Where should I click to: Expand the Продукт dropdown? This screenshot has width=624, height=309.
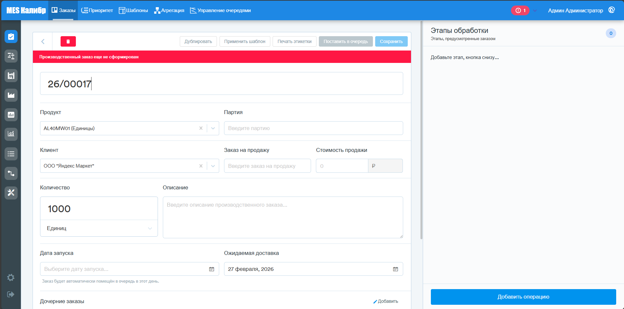(213, 128)
